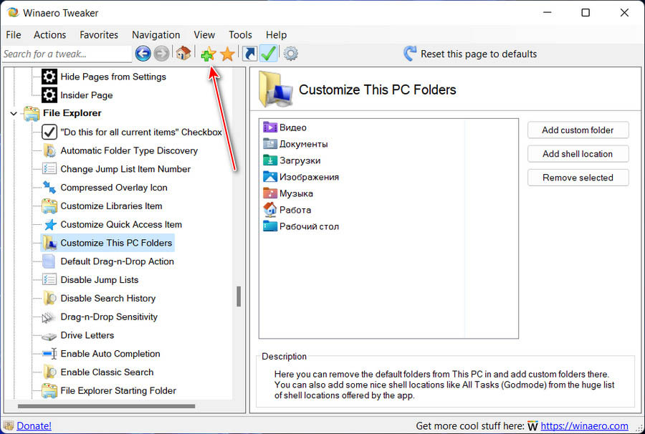
Task: Select "Do this for all current items" Checkbox item
Action: tap(141, 132)
